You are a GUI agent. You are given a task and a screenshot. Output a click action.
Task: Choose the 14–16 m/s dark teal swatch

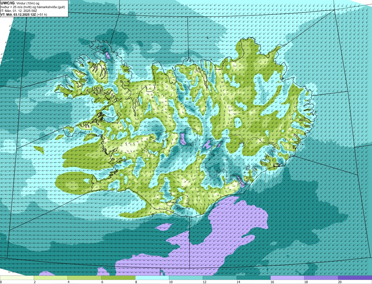coord(254,278)
